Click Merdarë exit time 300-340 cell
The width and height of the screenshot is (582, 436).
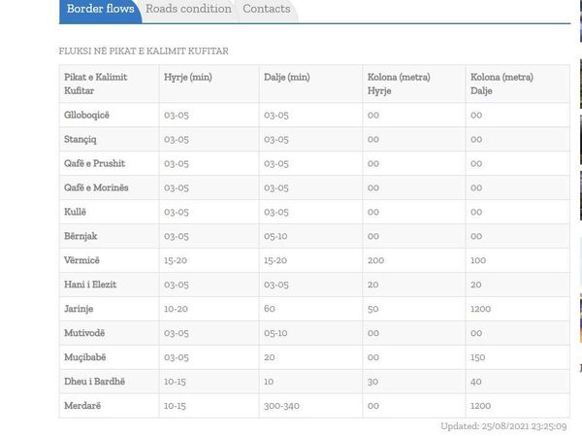click(310, 406)
